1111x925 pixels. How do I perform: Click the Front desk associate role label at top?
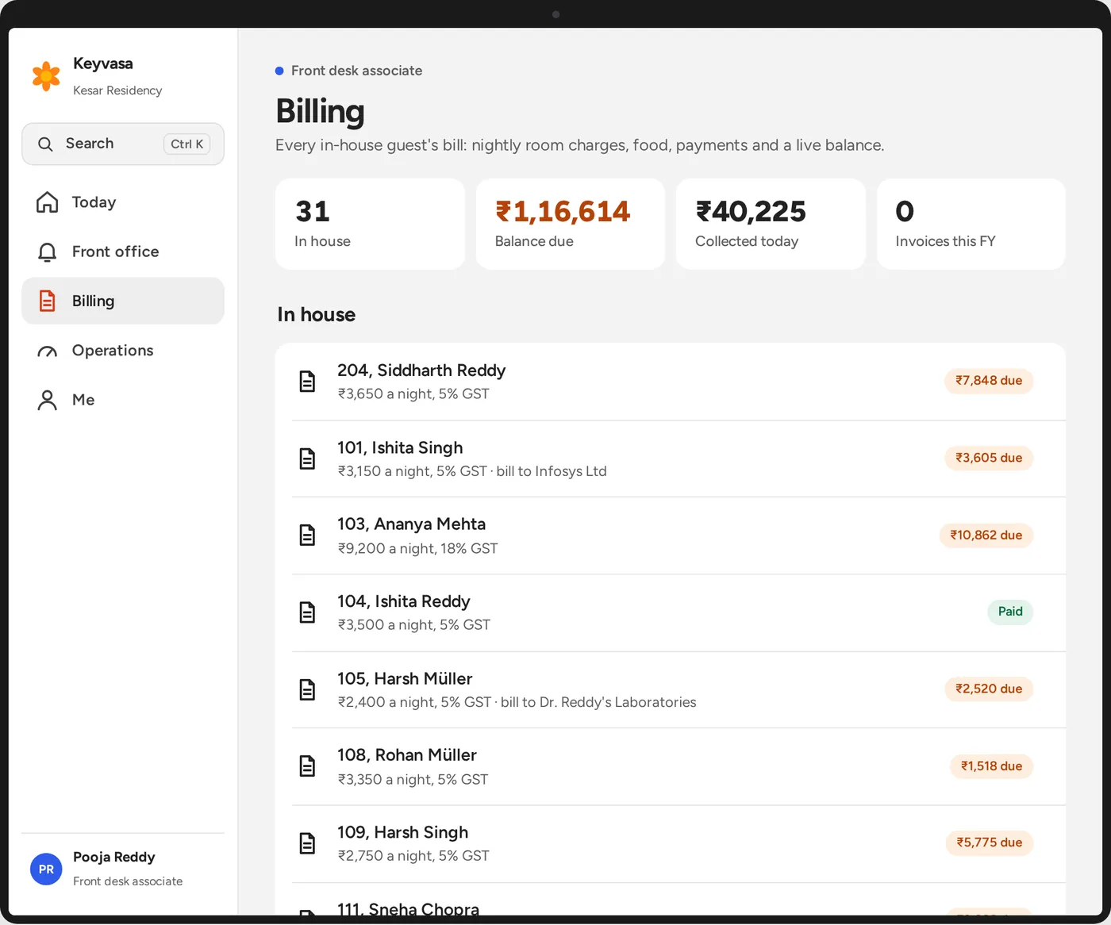click(x=356, y=71)
